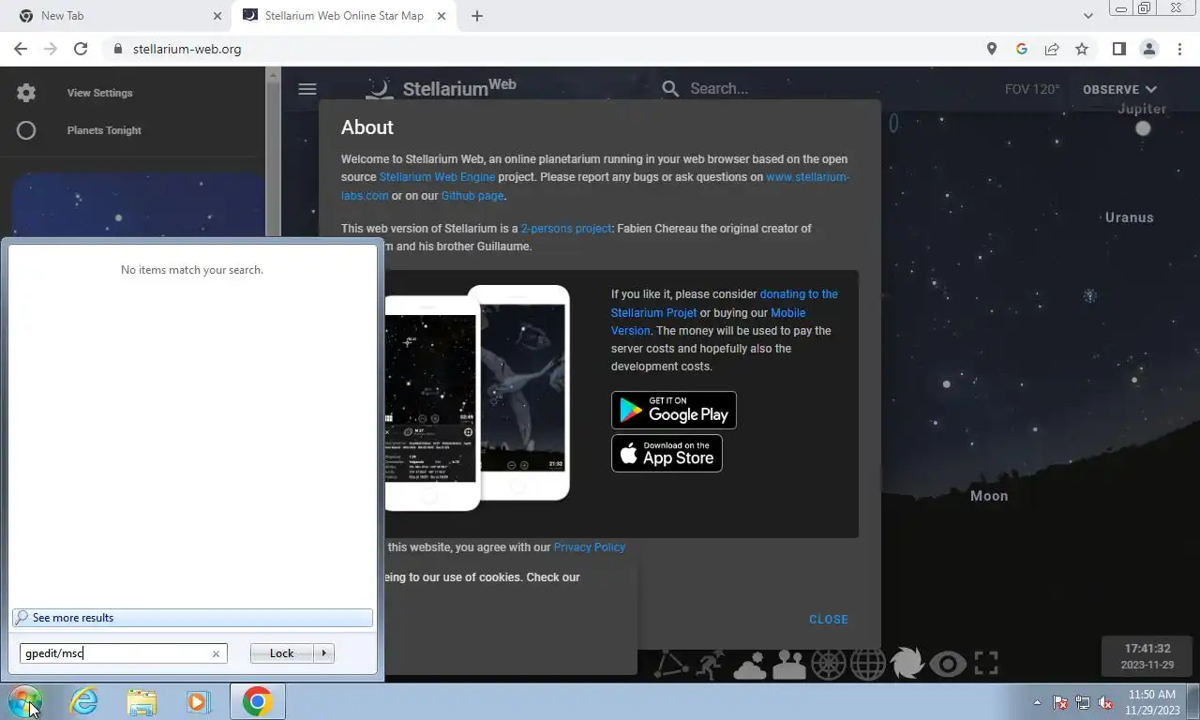The width and height of the screenshot is (1200, 720).
Task: Expand the shutdown options arrow
Action: click(x=323, y=653)
